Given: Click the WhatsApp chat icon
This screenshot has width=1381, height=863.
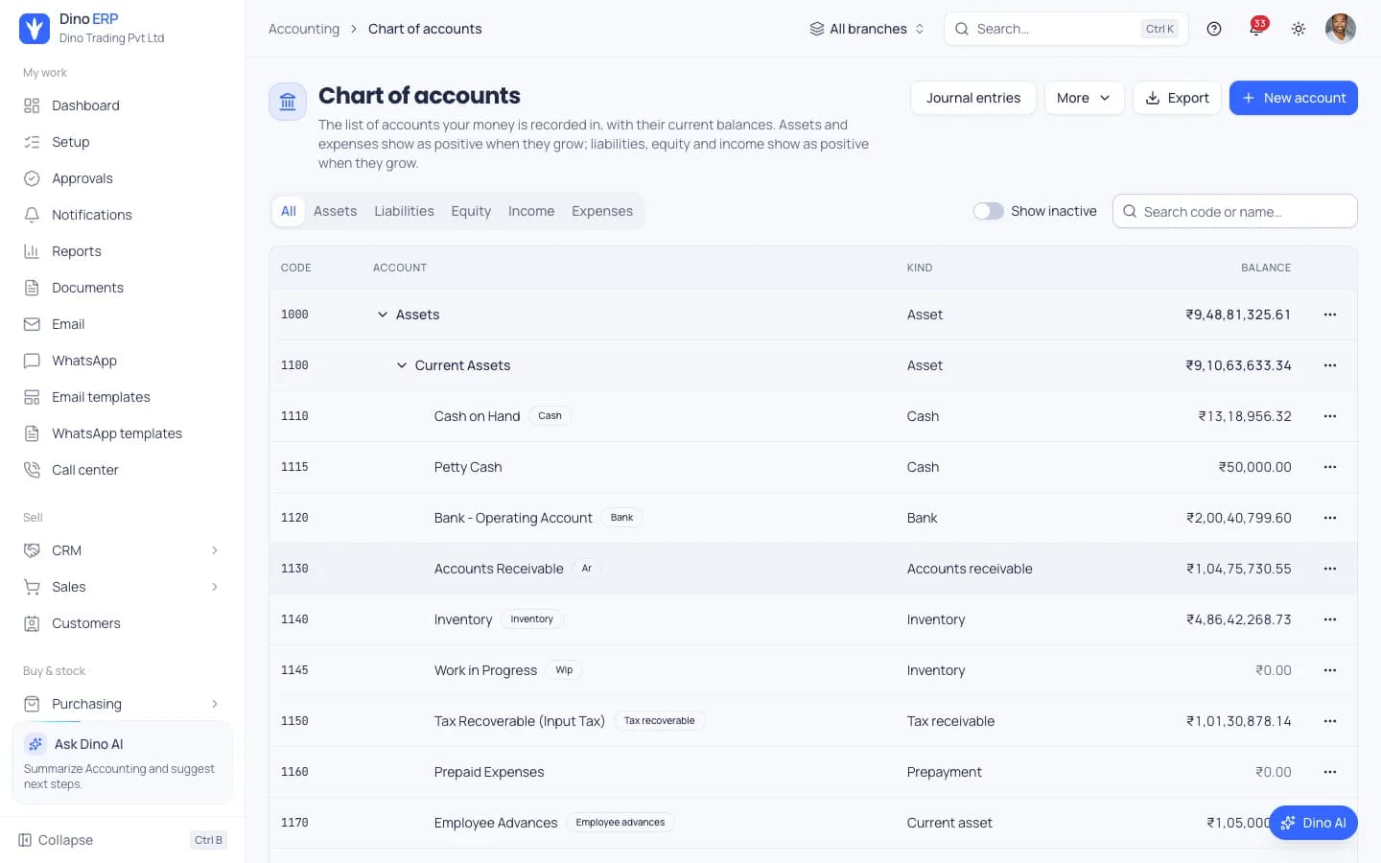Looking at the screenshot, I should click(x=32, y=361).
